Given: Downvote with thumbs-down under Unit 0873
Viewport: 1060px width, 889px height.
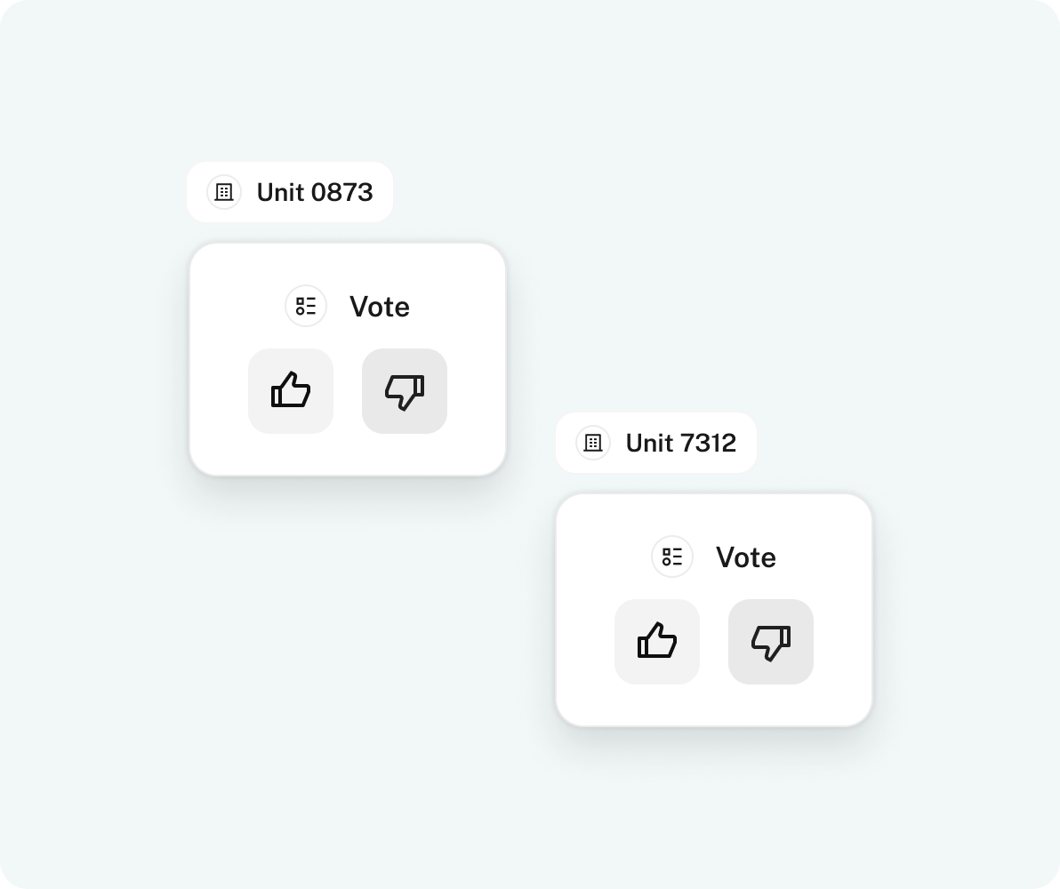Looking at the screenshot, I should [x=405, y=391].
